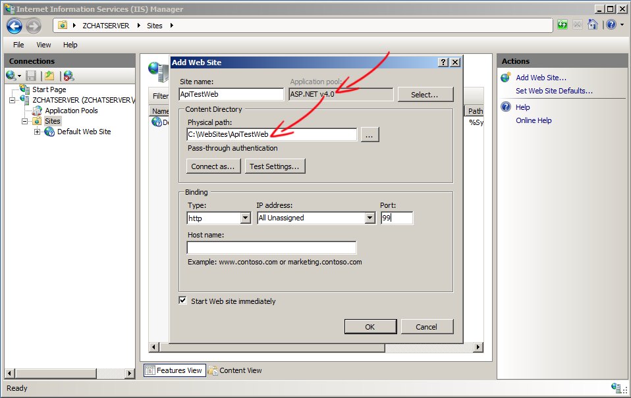Open the Online Help link
The height and width of the screenshot is (398, 631).
534,120
